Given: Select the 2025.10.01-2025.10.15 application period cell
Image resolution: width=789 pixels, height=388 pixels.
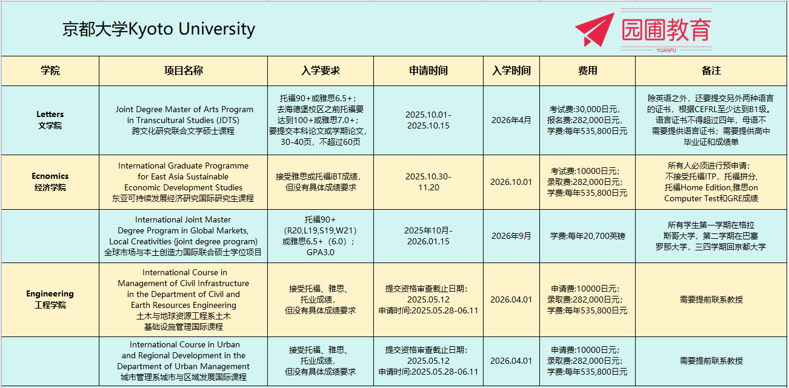Looking at the screenshot, I should (428, 120).
